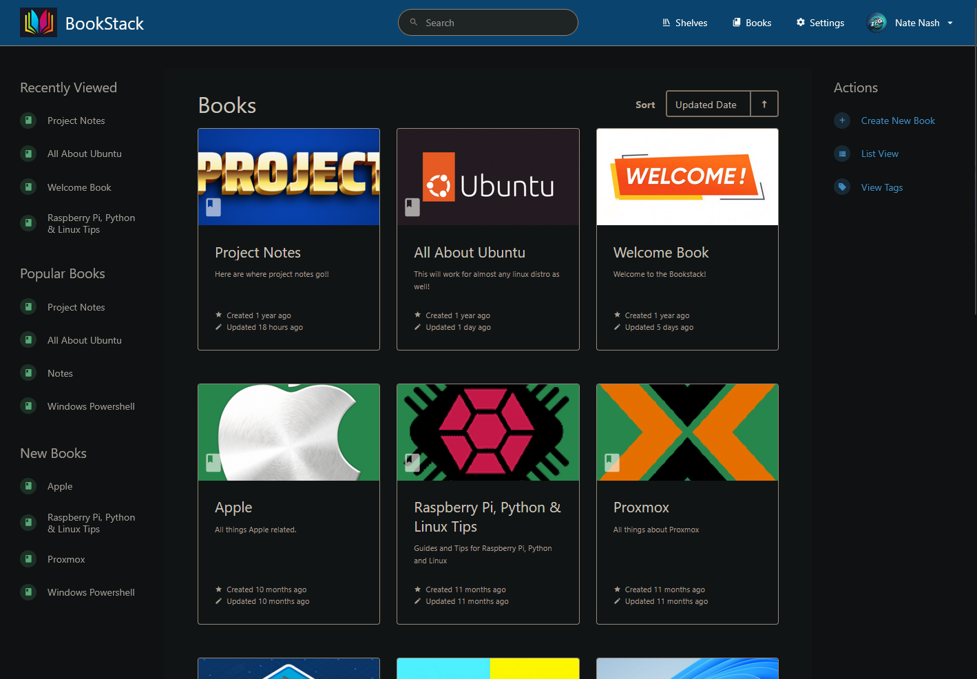This screenshot has height=679, width=977.
Task: Click the BookStack title text
Action: click(105, 23)
